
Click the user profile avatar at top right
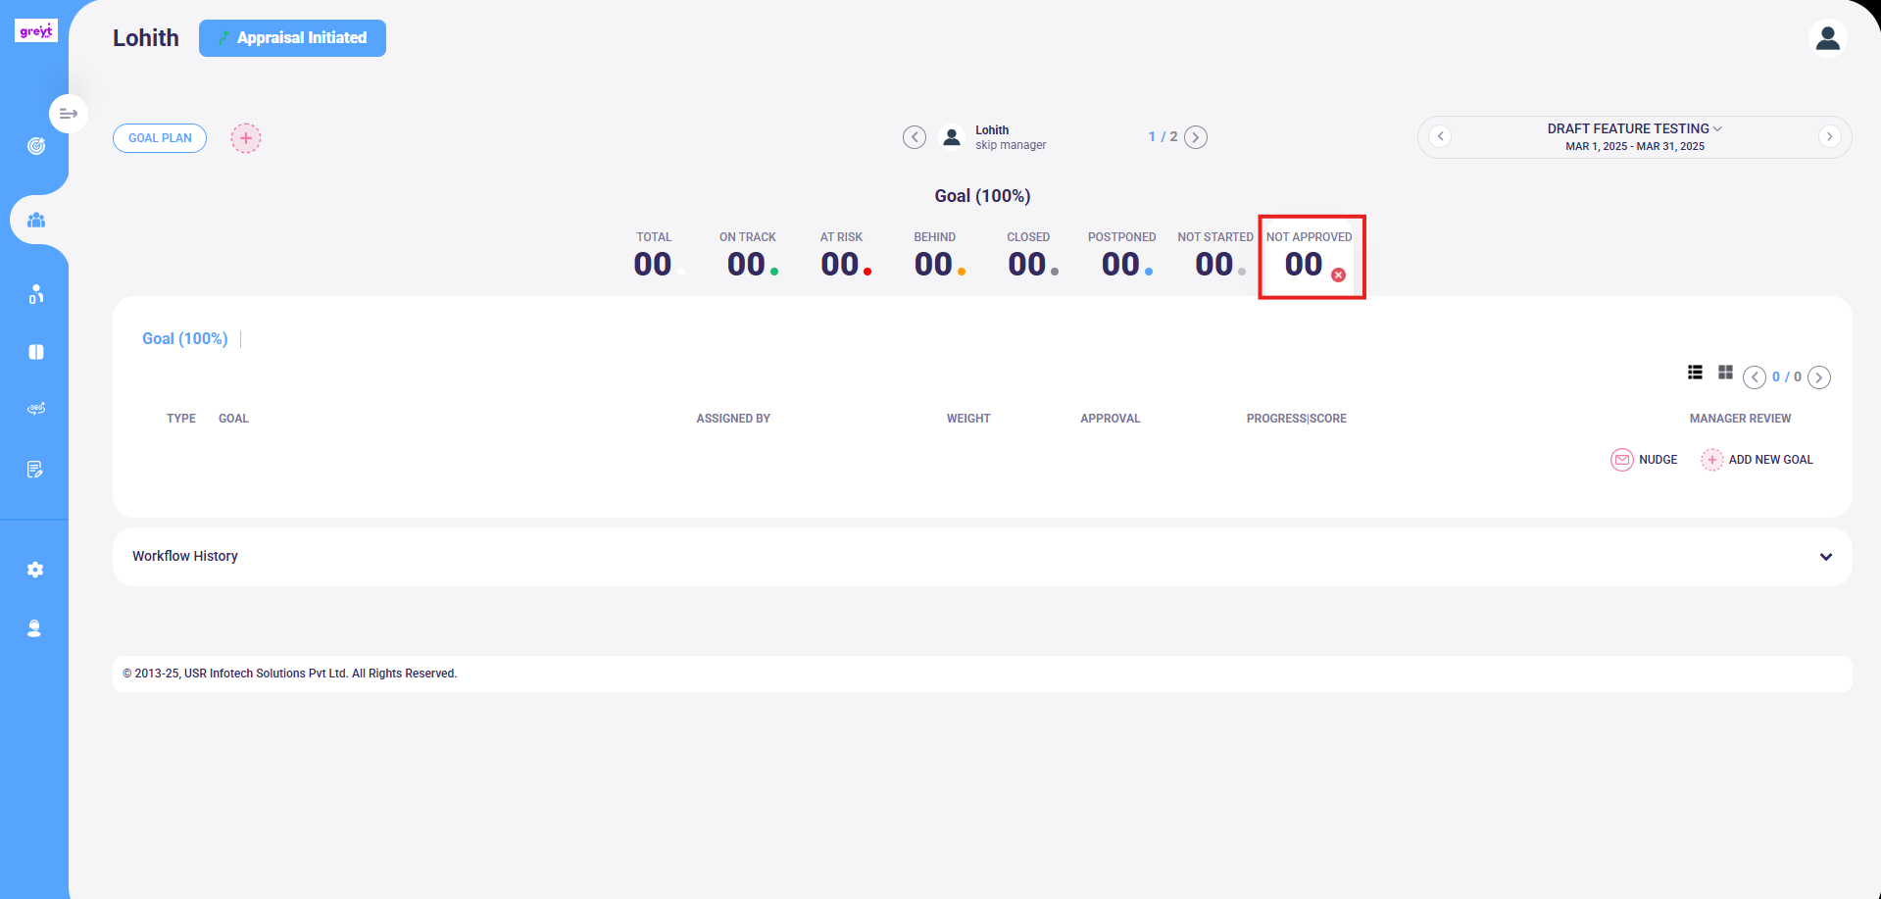click(x=1828, y=38)
